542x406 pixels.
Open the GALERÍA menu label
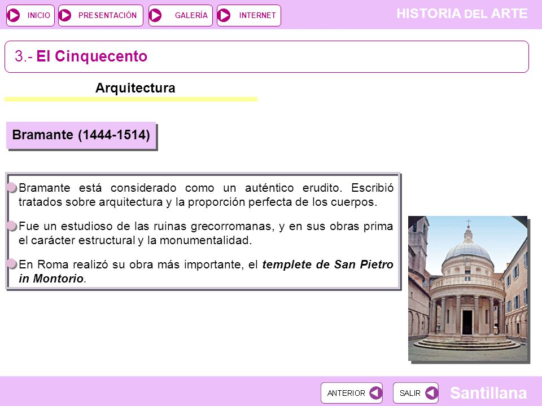191,16
